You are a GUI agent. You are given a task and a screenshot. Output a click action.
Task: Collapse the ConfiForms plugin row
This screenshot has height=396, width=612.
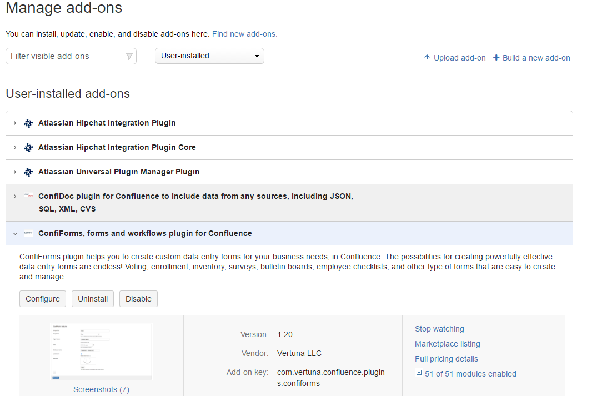pos(15,234)
